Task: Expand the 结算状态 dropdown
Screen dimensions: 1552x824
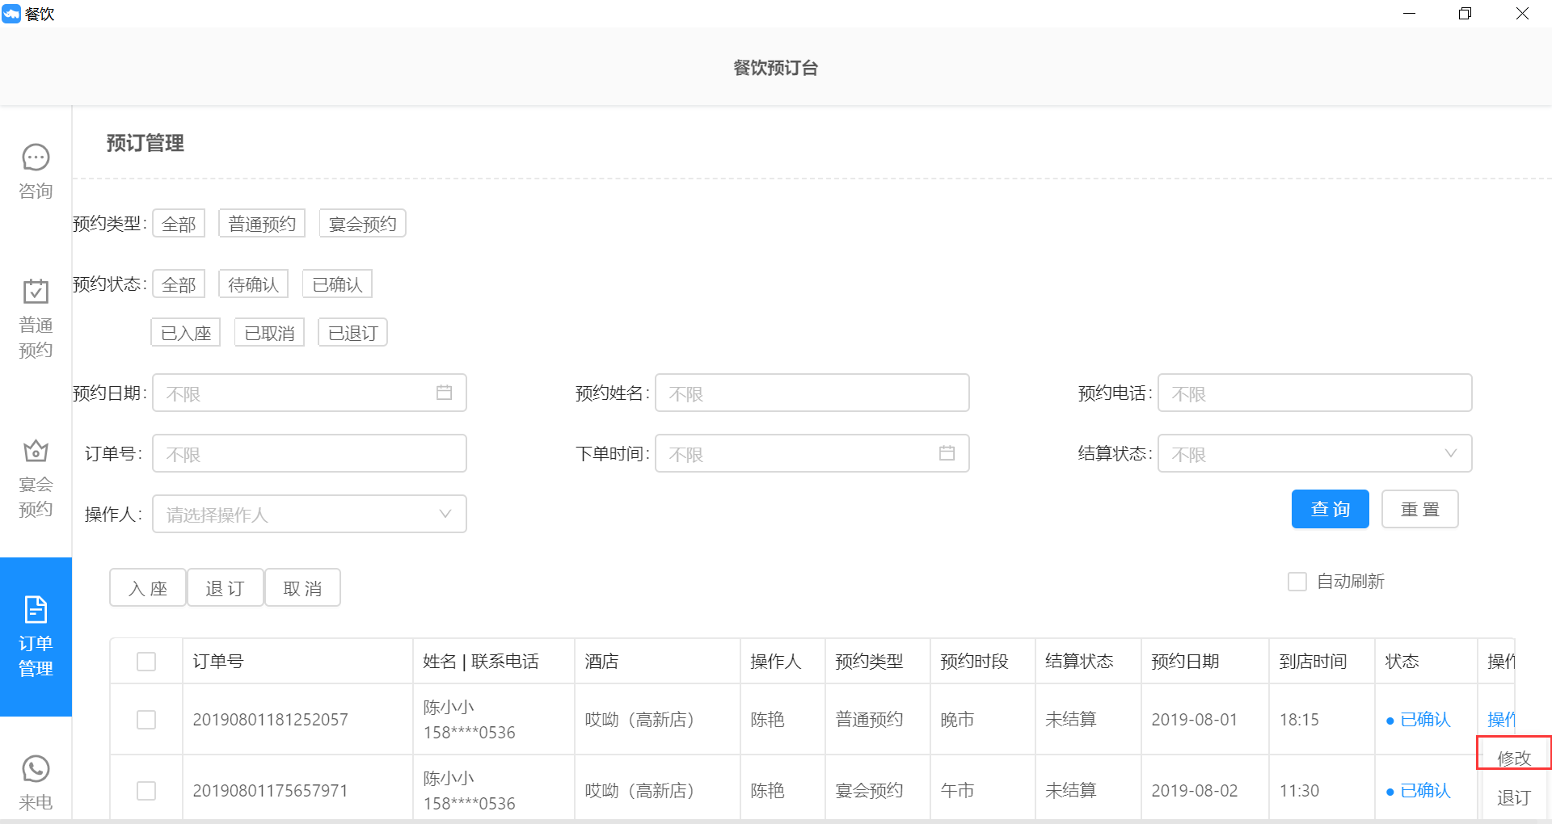Action: (x=1314, y=453)
